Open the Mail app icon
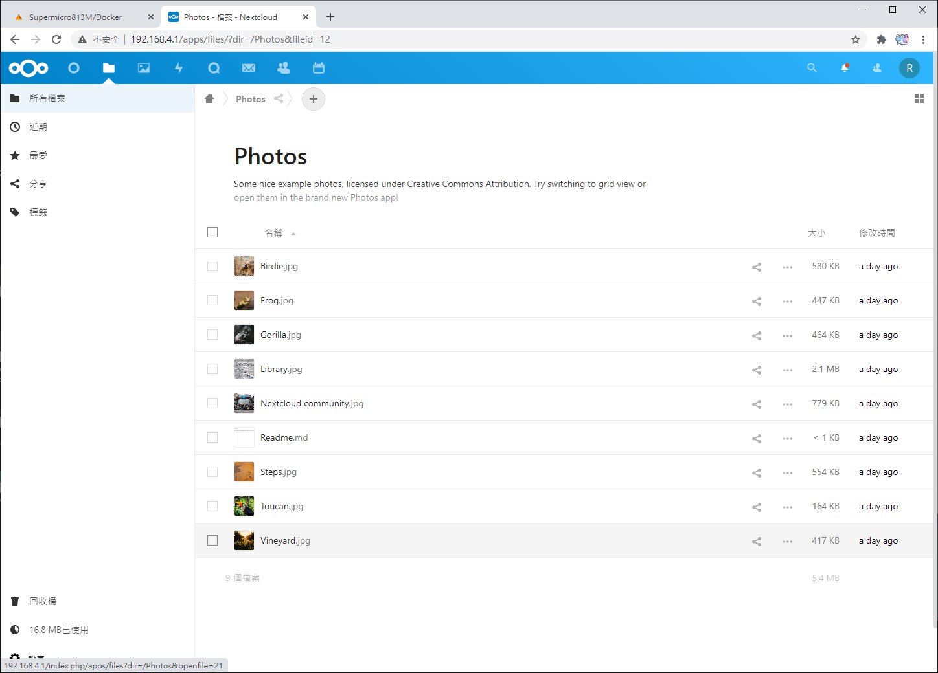Image resolution: width=938 pixels, height=673 pixels. [249, 68]
